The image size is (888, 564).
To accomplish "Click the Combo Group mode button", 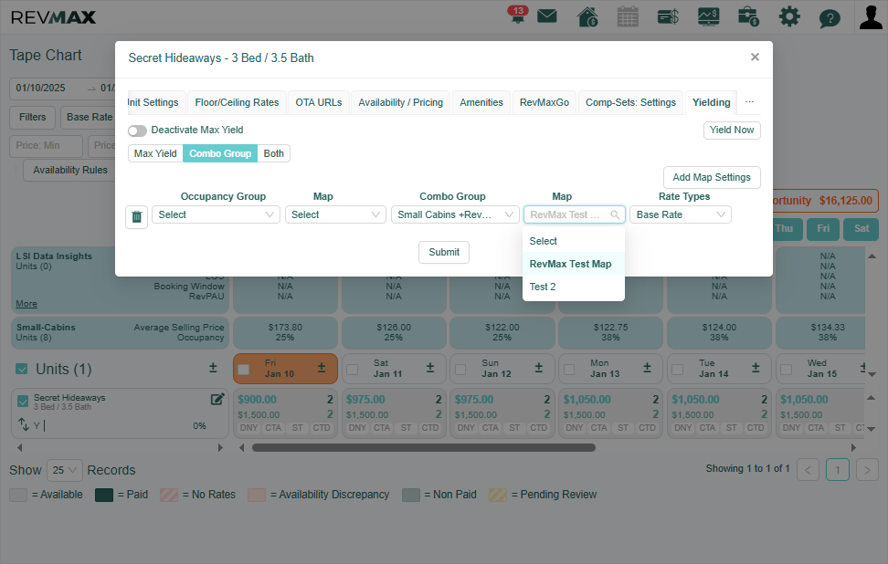I will [x=220, y=153].
